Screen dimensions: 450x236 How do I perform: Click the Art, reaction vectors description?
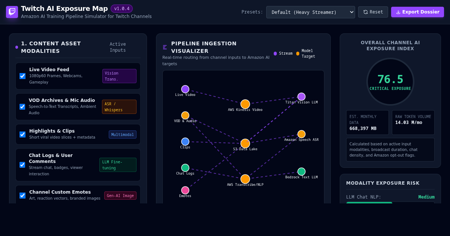65,199
